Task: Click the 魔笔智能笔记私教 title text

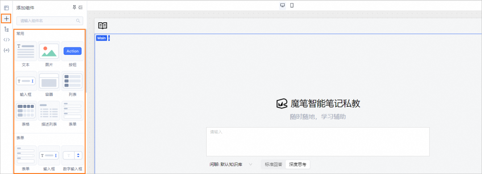Action: click(x=325, y=104)
